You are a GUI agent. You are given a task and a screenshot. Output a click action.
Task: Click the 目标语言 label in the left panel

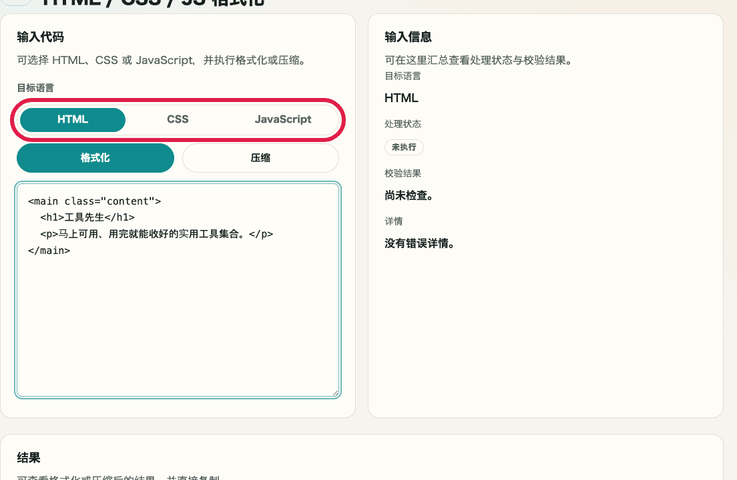[33, 89]
